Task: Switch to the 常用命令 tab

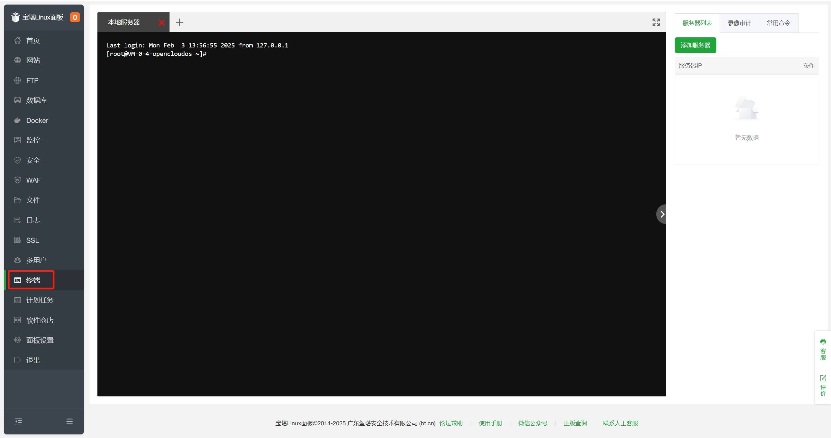Action: point(778,23)
